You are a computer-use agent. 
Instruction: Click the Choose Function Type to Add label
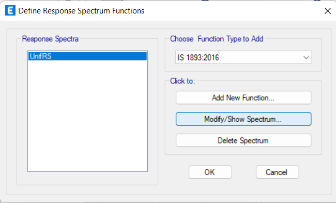coord(217,39)
